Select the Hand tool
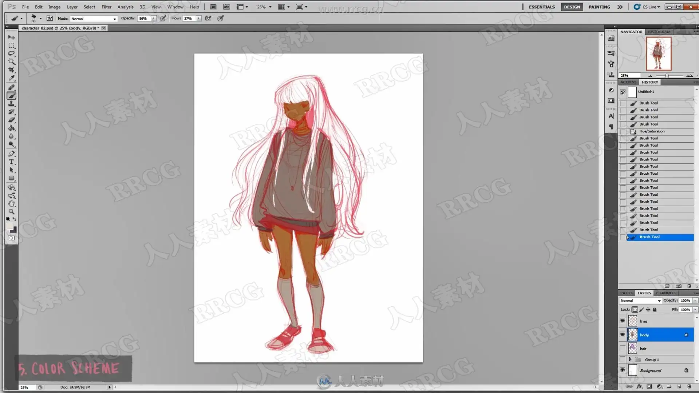699x393 pixels. click(12, 203)
